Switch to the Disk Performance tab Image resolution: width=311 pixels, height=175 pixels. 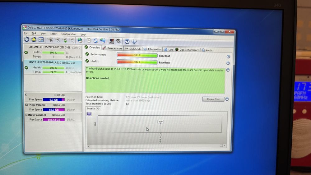click(x=187, y=50)
